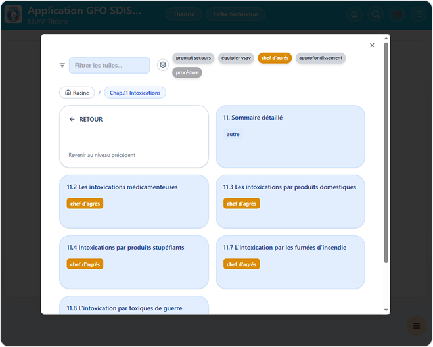Click the round floating menu button at bottom right
The height and width of the screenshot is (347, 433).
click(x=416, y=326)
